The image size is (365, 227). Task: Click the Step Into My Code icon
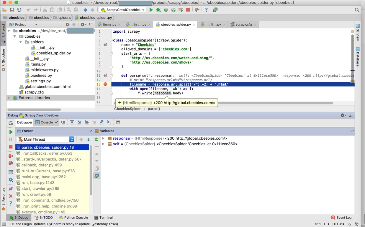(87, 122)
